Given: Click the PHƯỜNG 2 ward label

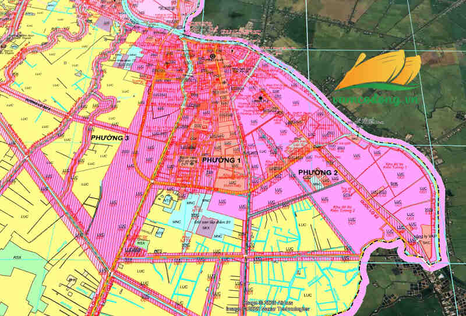Looking at the screenshot, I should (x=317, y=172).
